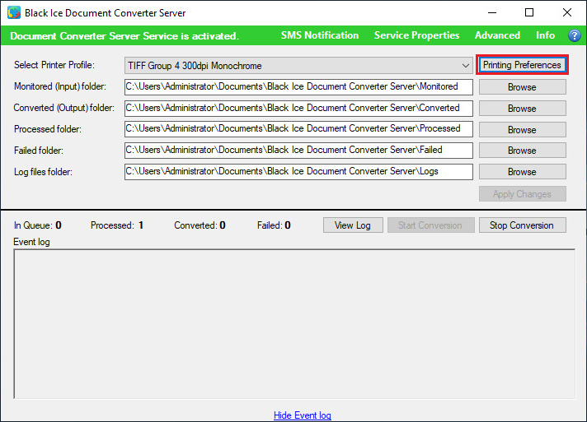Minimize the Document Converter Server window
Image resolution: width=587 pixels, height=422 pixels.
(492, 12)
